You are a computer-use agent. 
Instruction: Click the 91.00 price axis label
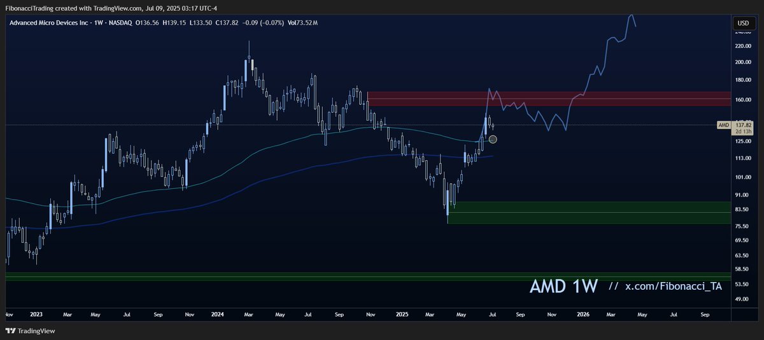point(743,194)
